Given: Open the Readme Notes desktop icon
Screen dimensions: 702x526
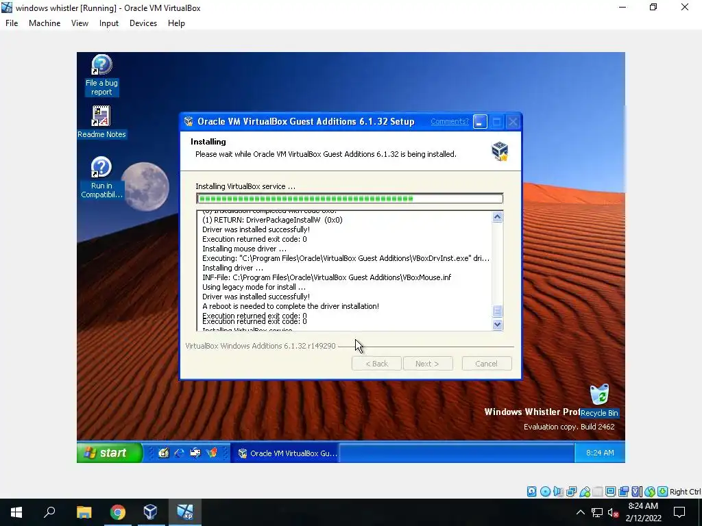Looking at the screenshot, I should tap(101, 122).
